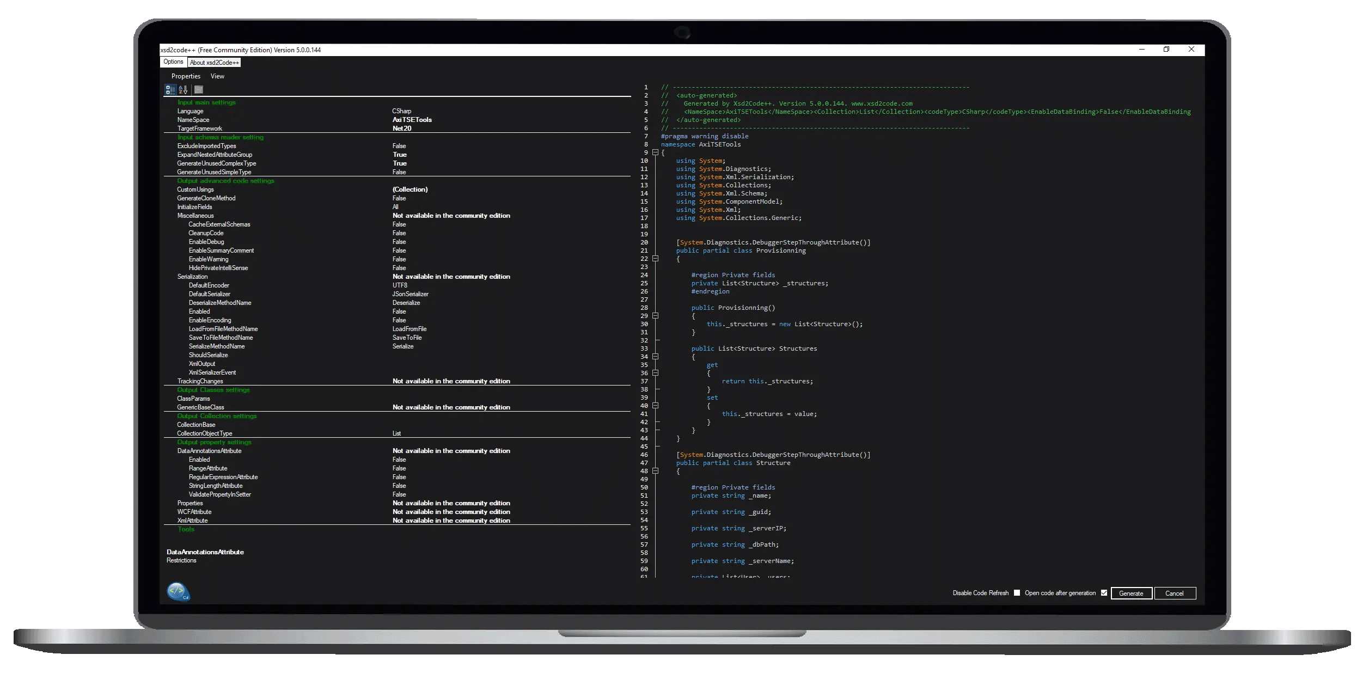The height and width of the screenshot is (673, 1369).
Task: Click the xsd2code C# logo in the bottom-left corner
Action: coord(178,591)
